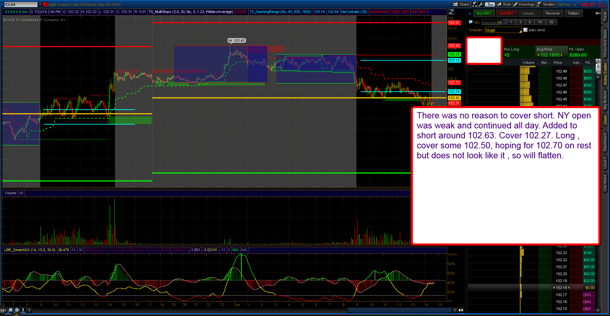
Task: Click the 102.49 price ladder row
Action: click(532, 71)
